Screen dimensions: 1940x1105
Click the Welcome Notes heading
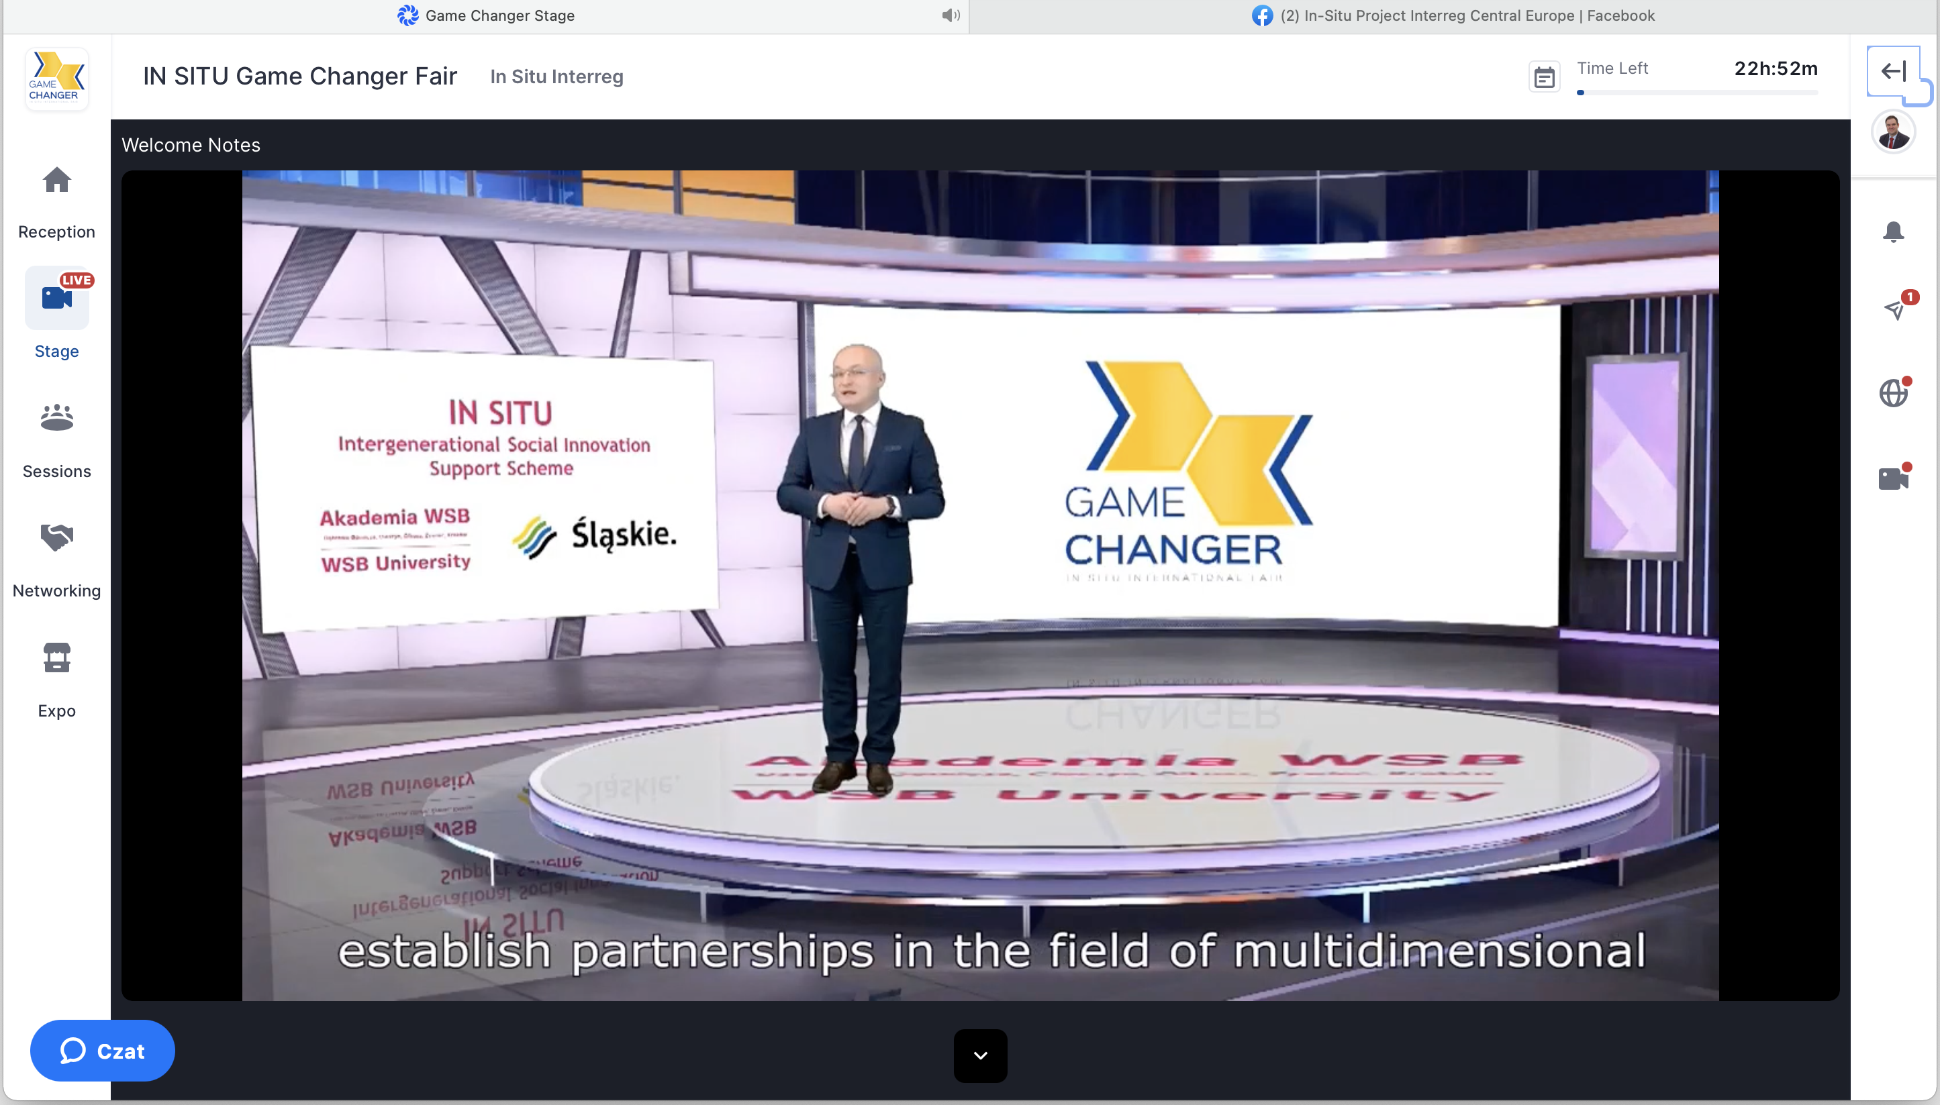coord(191,145)
